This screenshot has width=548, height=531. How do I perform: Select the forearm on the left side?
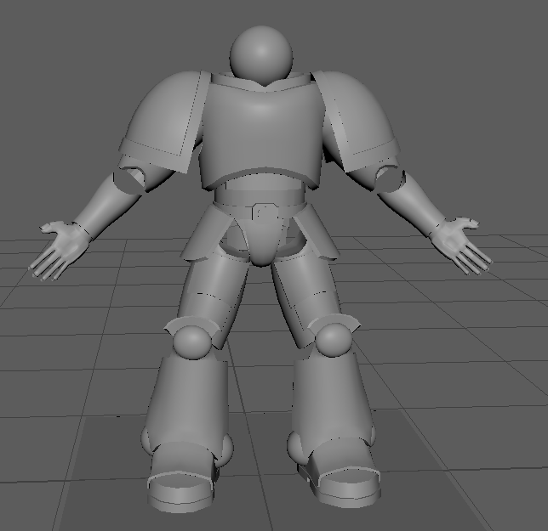(106, 206)
